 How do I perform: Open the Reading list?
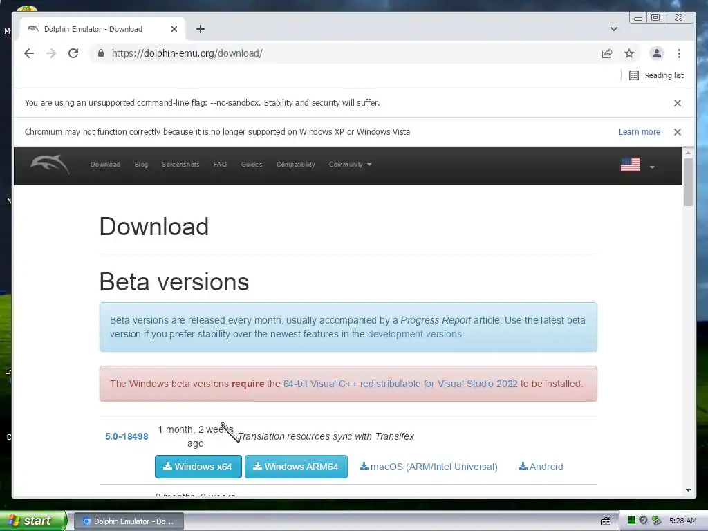656,75
